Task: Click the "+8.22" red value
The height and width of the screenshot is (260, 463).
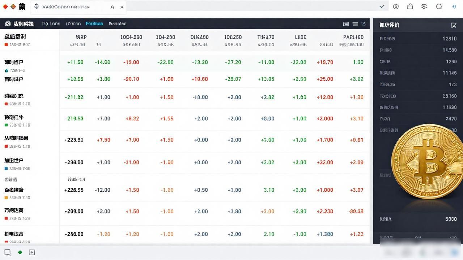Action: click(132, 118)
